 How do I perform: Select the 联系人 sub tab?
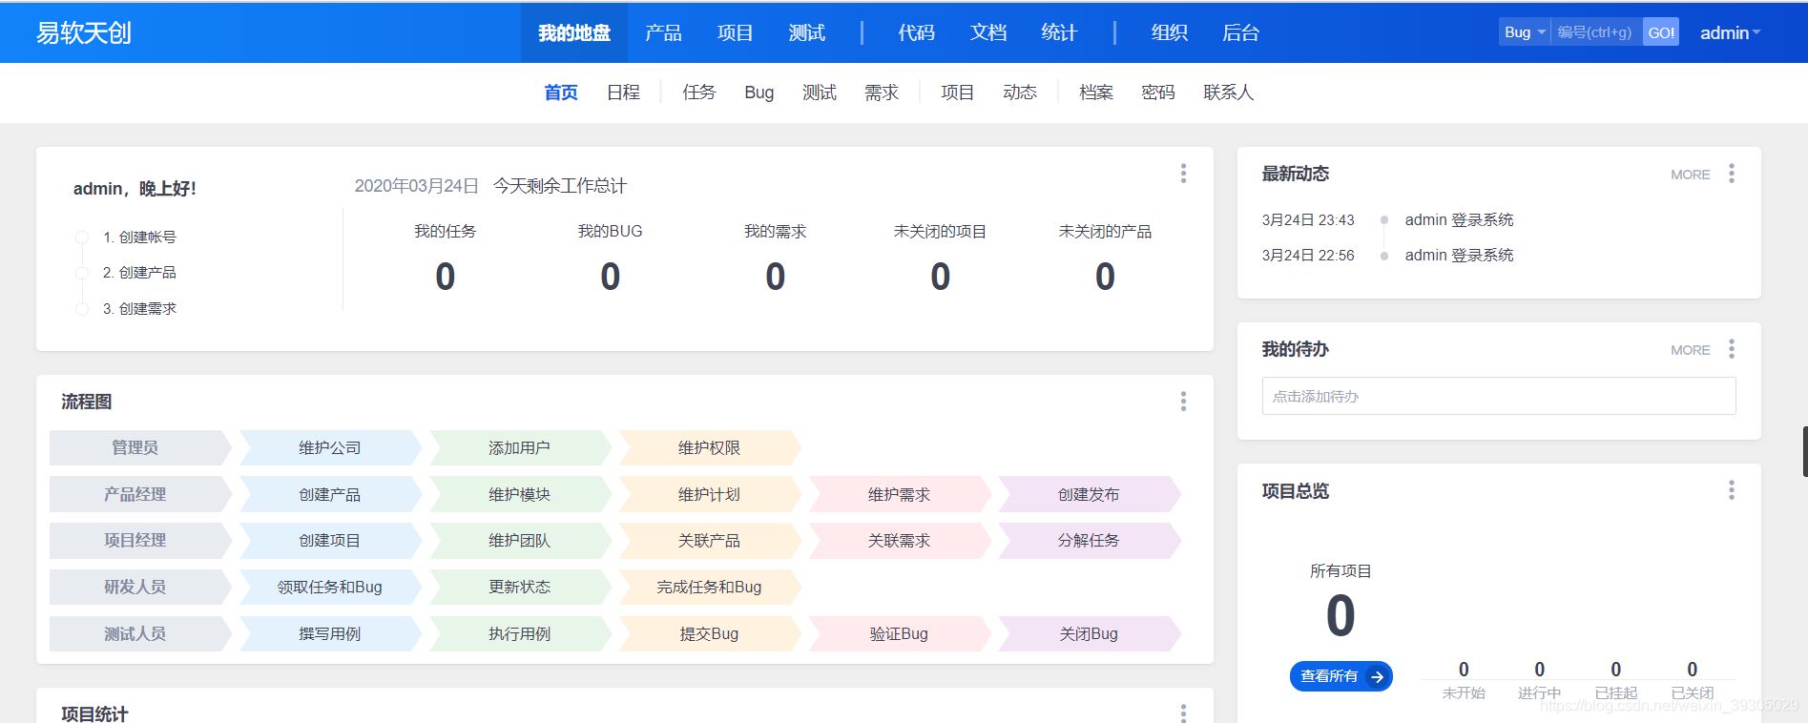[1228, 93]
